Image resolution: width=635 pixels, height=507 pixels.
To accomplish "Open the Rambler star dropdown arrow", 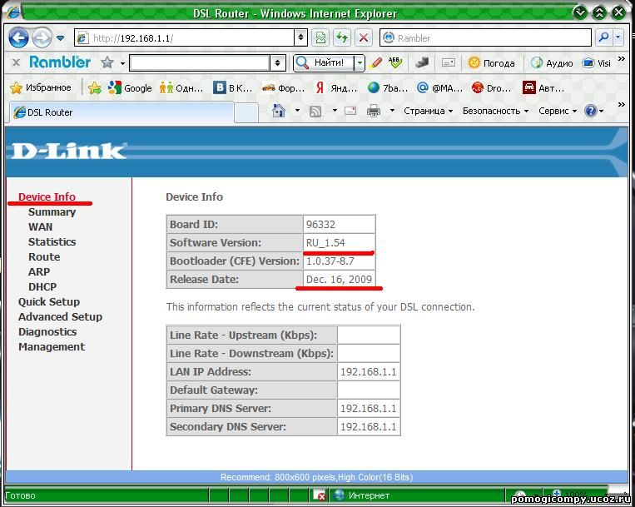I will 122,63.
